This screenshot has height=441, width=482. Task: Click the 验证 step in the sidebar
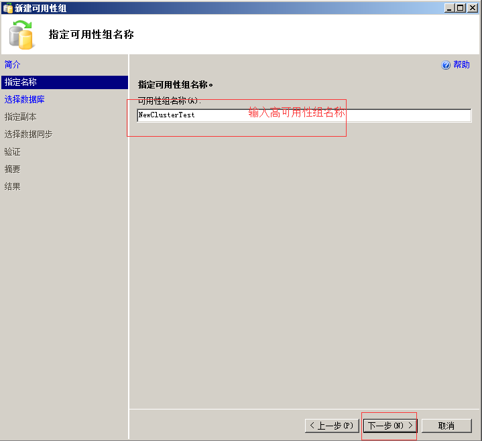point(13,151)
